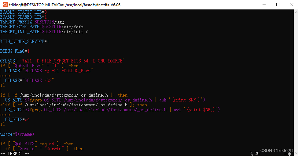Click the 3,26 cursor position indicator
The image size is (298, 156).
pos(255,154)
